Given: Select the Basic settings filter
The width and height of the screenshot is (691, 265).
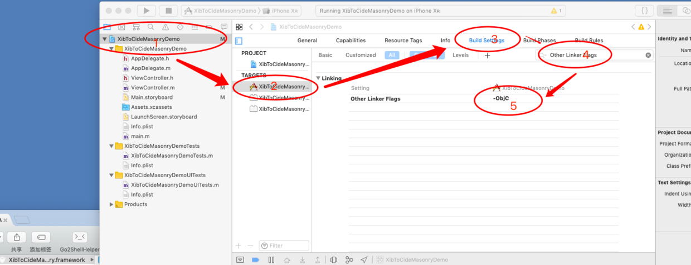Looking at the screenshot, I should [x=325, y=55].
